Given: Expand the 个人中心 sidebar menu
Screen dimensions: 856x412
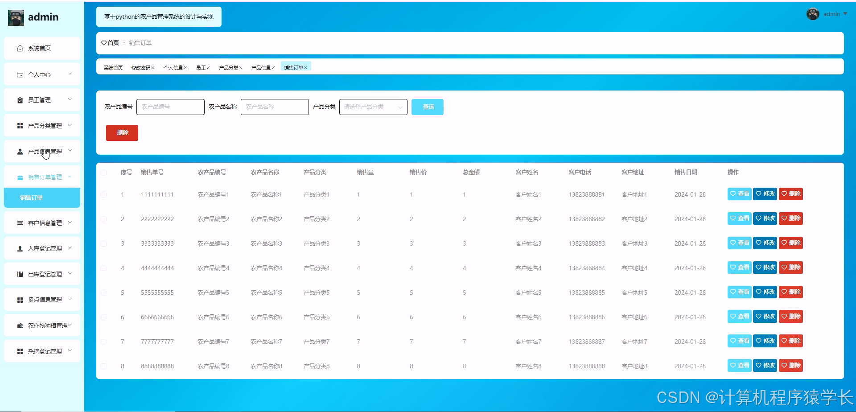Looking at the screenshot, I should tap(70, 74).
